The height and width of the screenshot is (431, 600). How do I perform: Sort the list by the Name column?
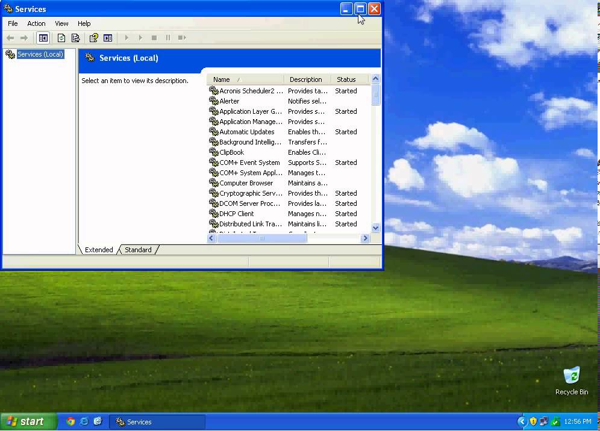click(x=245, y=79)
